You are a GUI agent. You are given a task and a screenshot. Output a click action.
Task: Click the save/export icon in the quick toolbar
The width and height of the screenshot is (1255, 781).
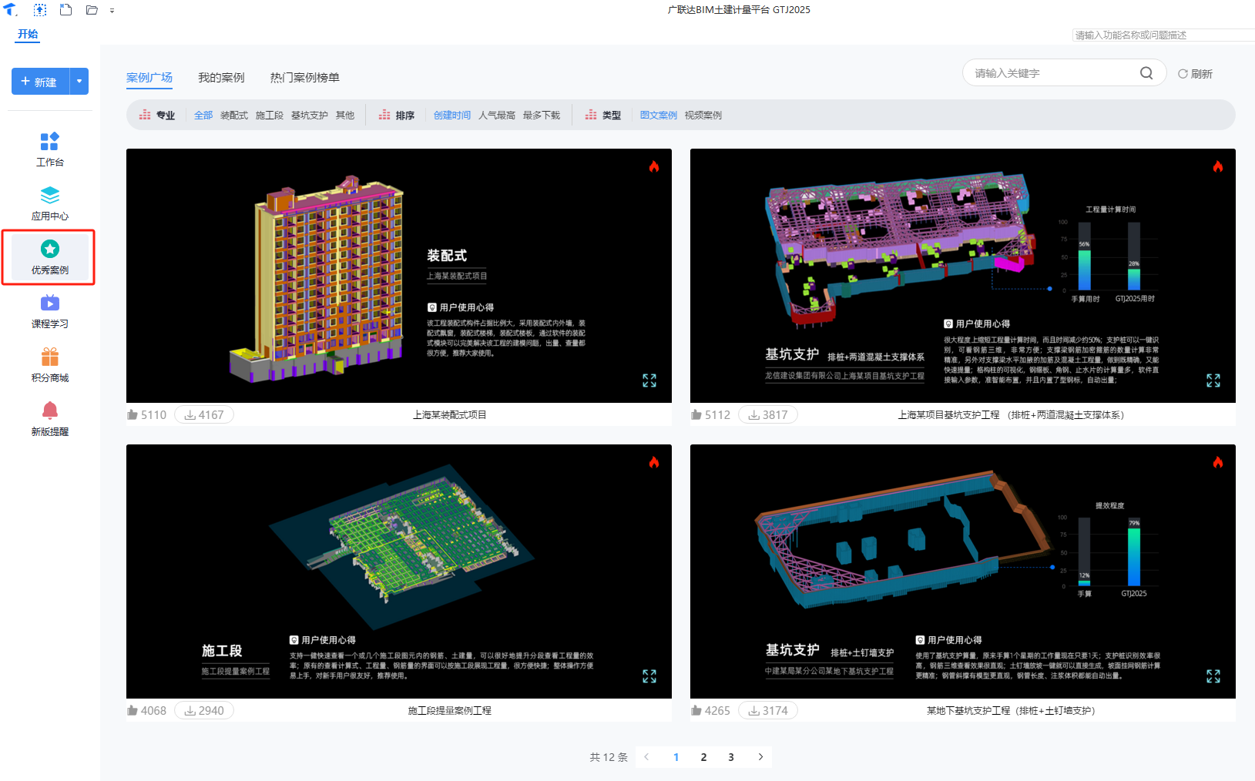click(x=40, y=10)
